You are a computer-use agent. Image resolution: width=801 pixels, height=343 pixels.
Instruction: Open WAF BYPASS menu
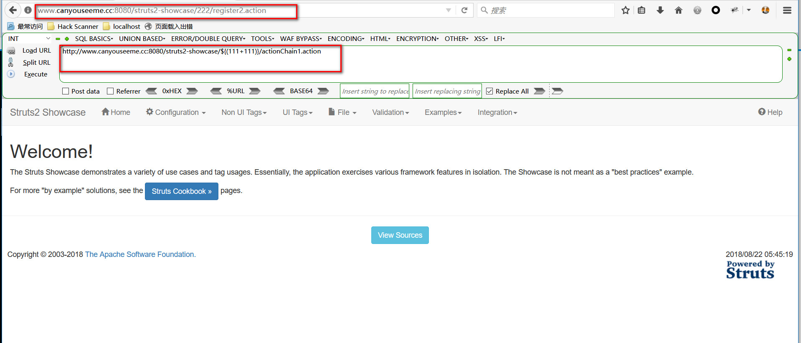coord(301,38)
